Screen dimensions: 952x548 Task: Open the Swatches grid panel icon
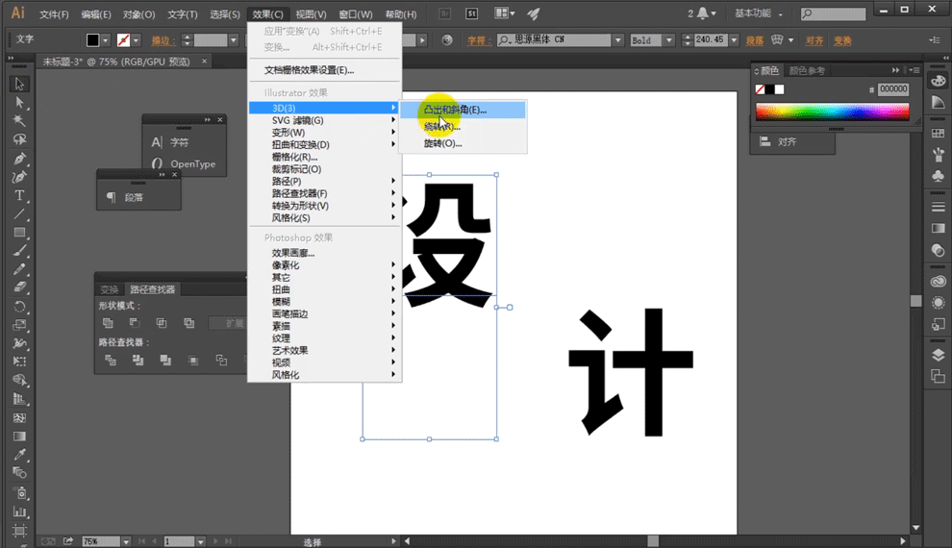tap(938, 133)
